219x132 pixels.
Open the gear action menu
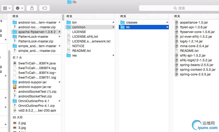19,8
